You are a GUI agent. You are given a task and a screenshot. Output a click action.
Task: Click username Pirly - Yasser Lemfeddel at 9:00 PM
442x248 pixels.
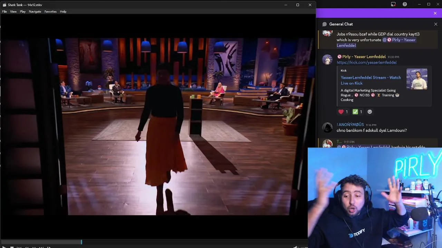pyautogui.click(x=364, y=57)
